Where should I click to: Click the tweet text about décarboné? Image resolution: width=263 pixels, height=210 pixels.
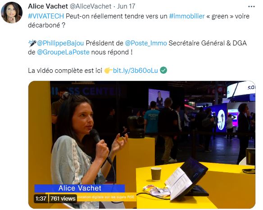139,21
